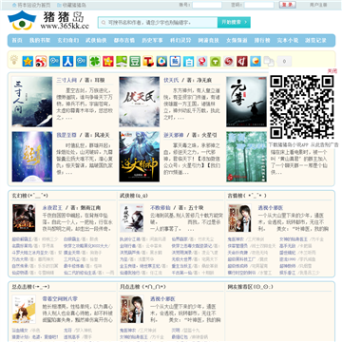
Task: Click the yellow star QZone share icon
Action: (28, 61)
